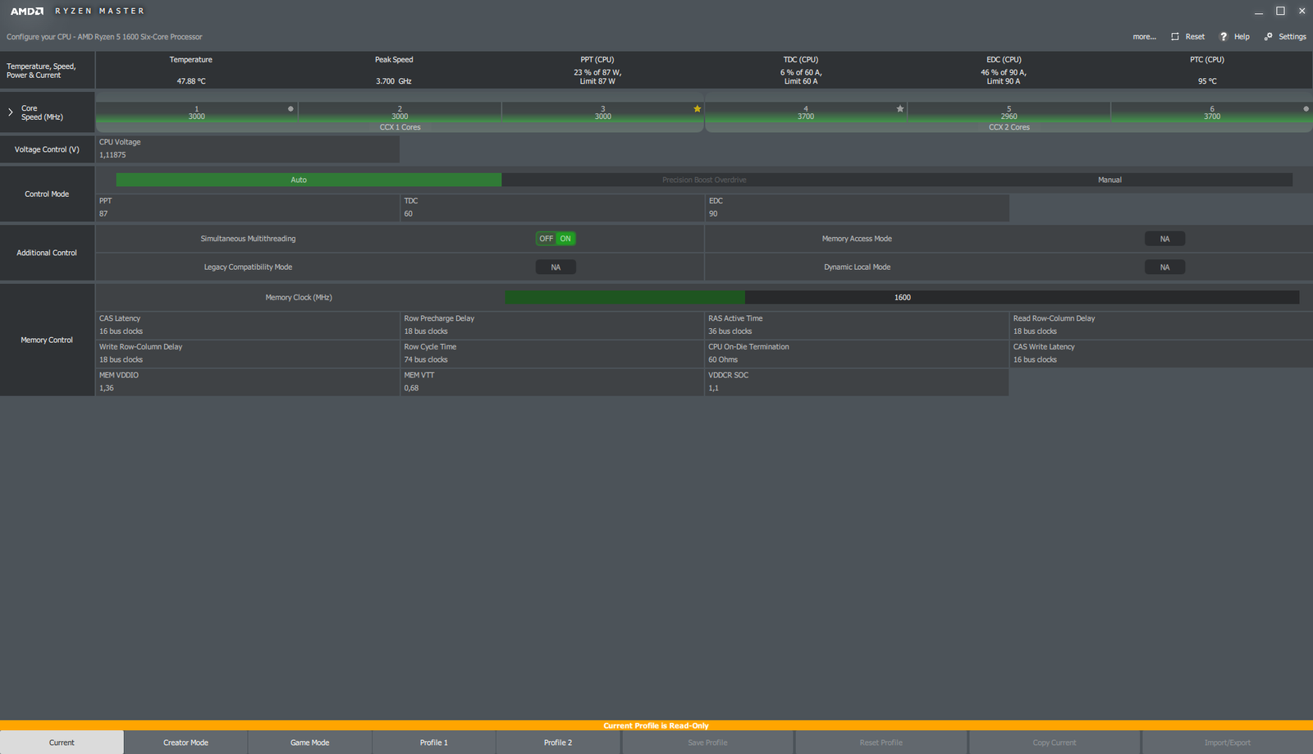The width and height of the screenshot is (1313, 754).
Task: Click the EDC (CPU) 46 % reading
Action: point(1004,77)
